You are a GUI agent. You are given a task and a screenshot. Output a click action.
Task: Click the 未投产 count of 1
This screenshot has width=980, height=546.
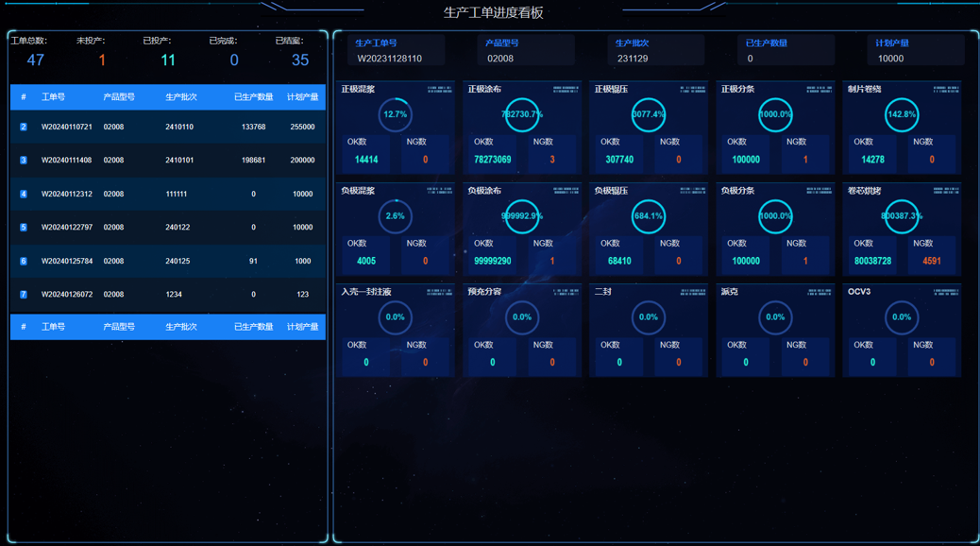(x=102, y=60)
